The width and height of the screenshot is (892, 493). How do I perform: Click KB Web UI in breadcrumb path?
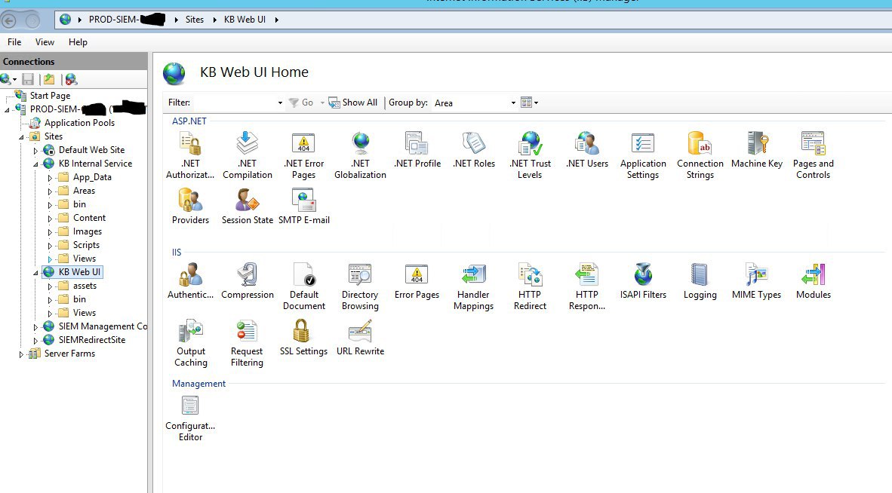[245, 20]
